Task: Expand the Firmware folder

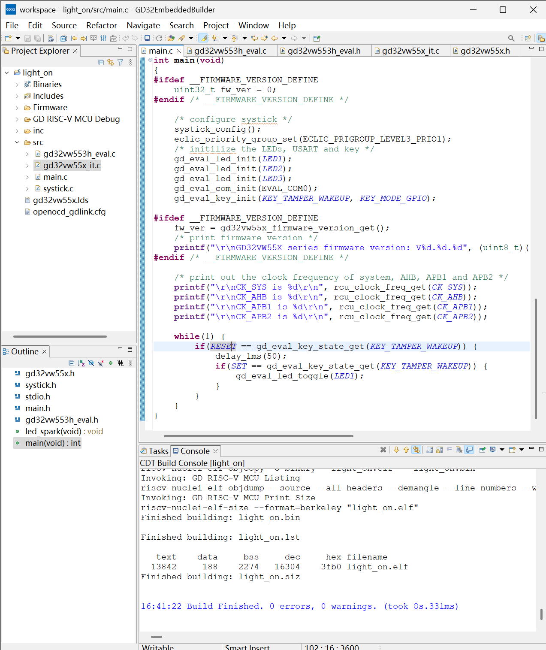Action: [x=17, y=108]
